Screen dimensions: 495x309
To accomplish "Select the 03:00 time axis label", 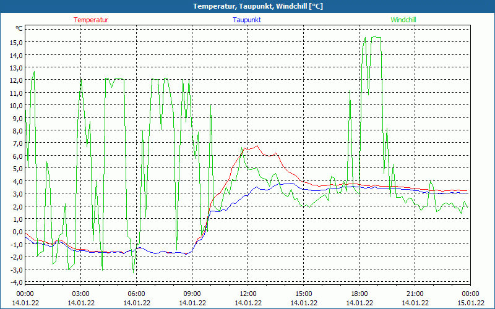I will coord(80,294).
